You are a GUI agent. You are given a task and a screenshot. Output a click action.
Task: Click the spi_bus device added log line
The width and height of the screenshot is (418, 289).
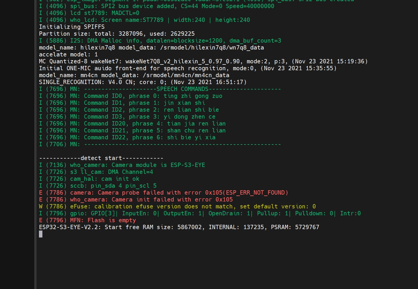pyautogui.click(x=157, y=6)
